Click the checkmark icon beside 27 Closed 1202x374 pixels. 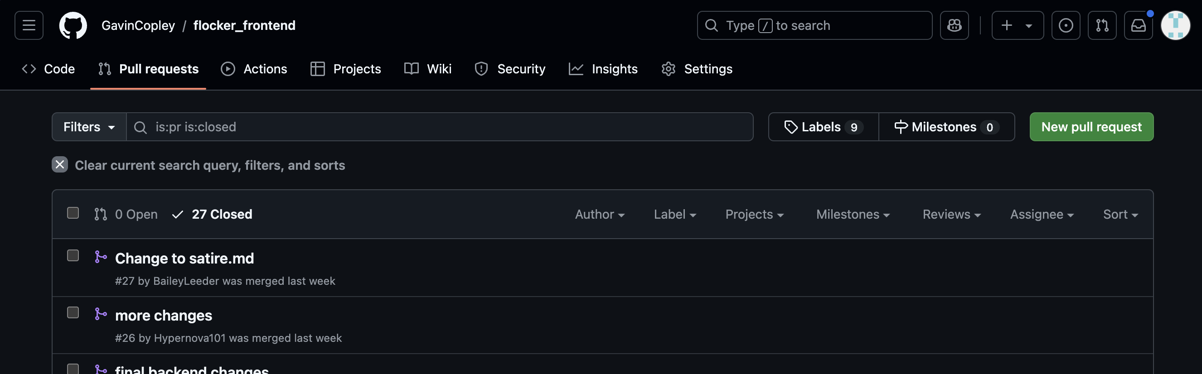177,215
